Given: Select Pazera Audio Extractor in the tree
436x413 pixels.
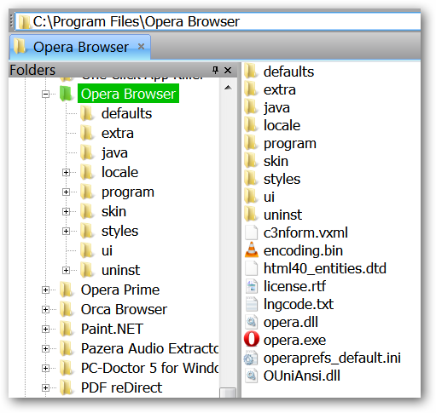Looking at the screenshot, I should pos(149,348).
